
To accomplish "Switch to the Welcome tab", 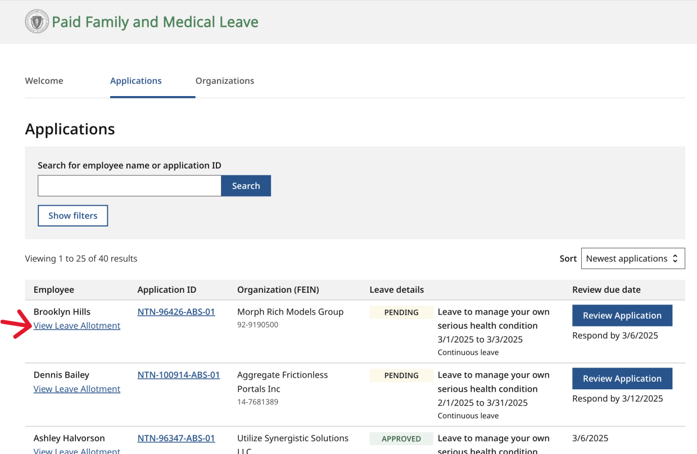I will tap(44, 81).
